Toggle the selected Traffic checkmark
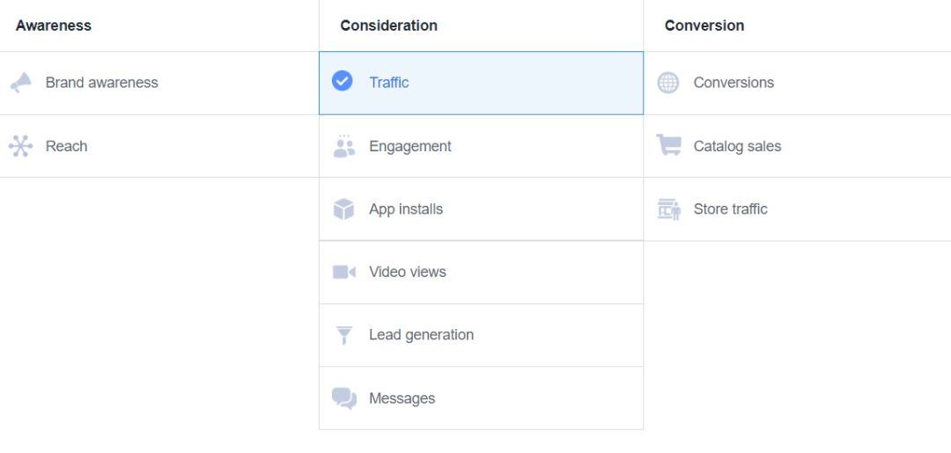This screenshot has width=951, height=453. 343,82
